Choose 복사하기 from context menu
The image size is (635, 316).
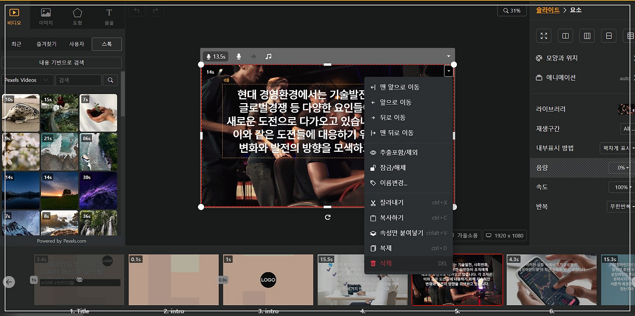click(409, 218)
